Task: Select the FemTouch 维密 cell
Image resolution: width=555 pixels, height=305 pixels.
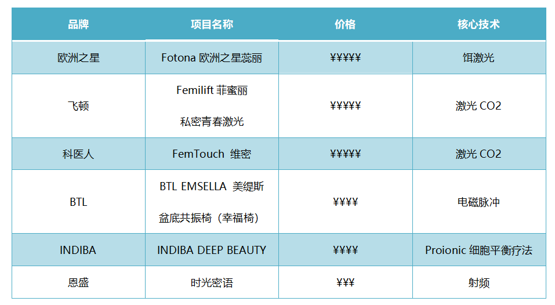Action: (x=212, y=154)
